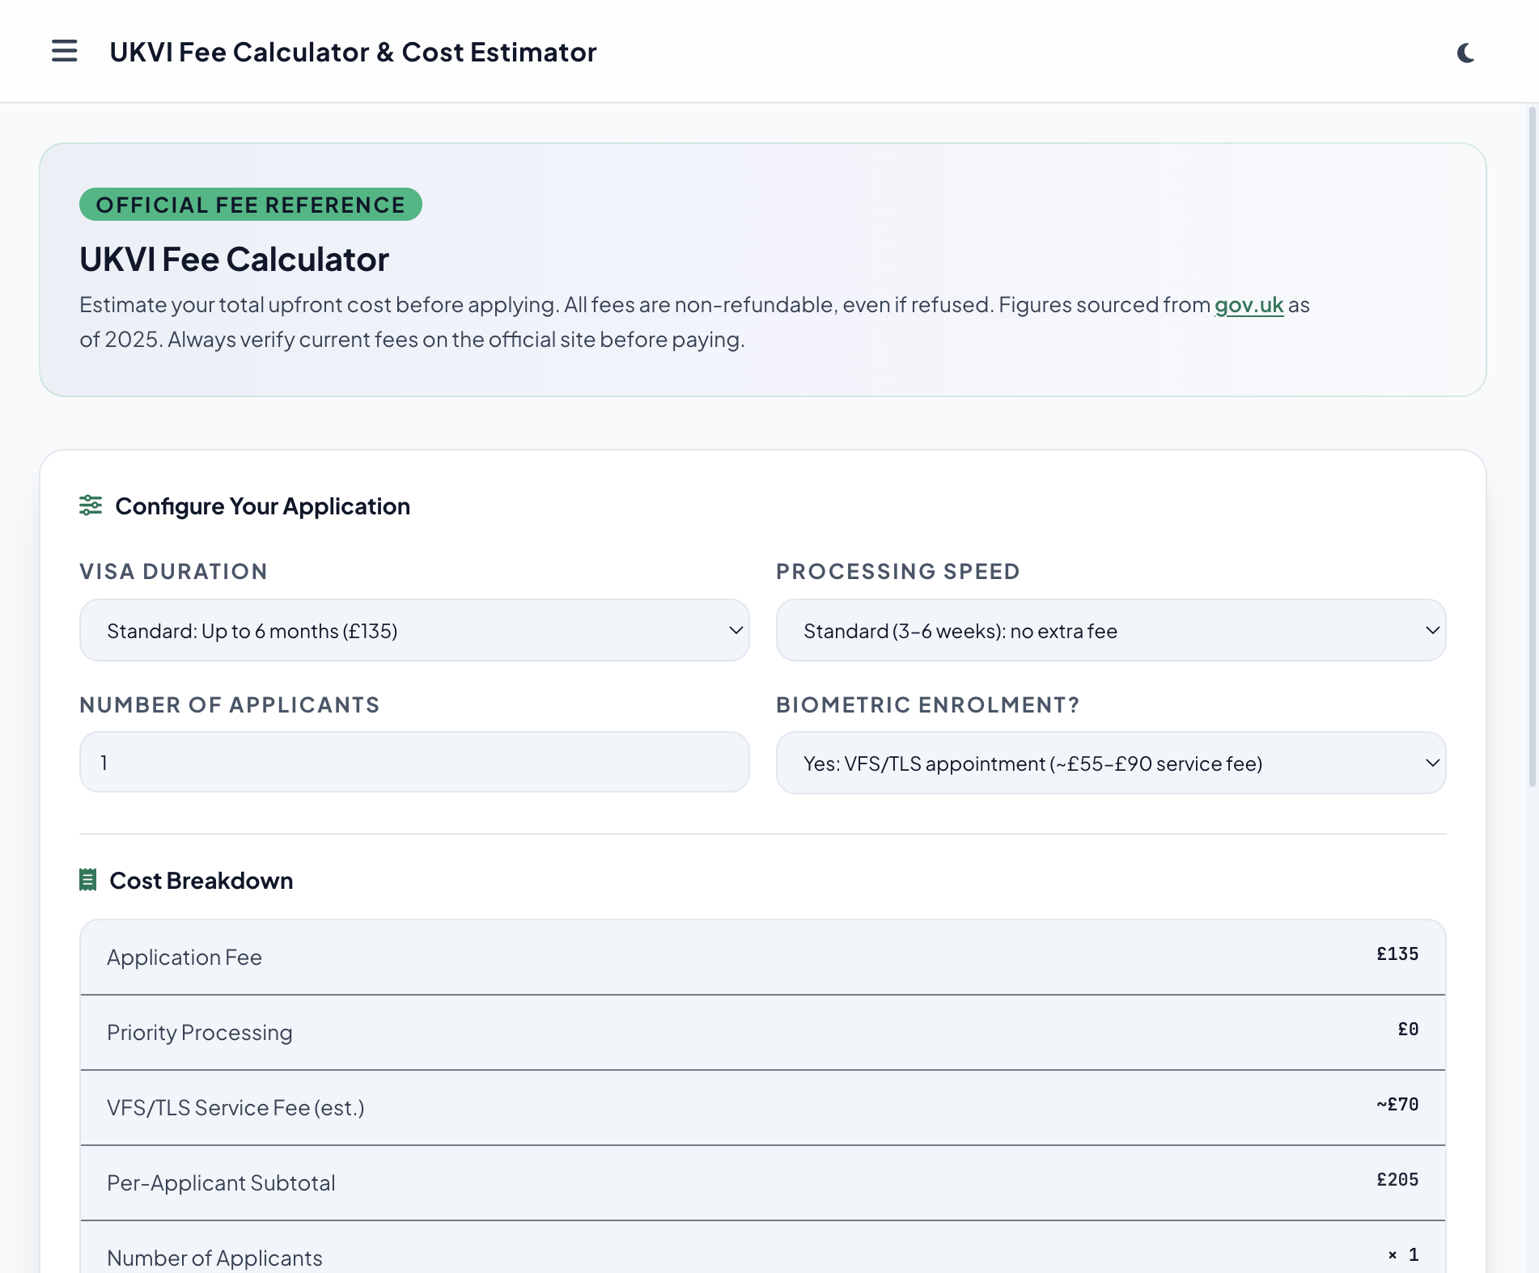Click the Configure Your Application sliders icon
1539x1273 pixels.
[91, 505]
